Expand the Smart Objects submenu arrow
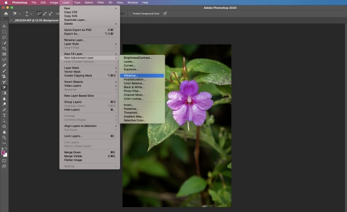347x212 pixels. pyautogui.click(x=116, y=82)
